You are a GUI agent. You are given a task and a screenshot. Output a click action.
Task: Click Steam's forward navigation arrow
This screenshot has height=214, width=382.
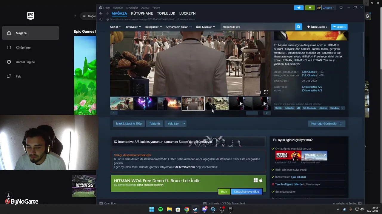(x=107, y=13)
